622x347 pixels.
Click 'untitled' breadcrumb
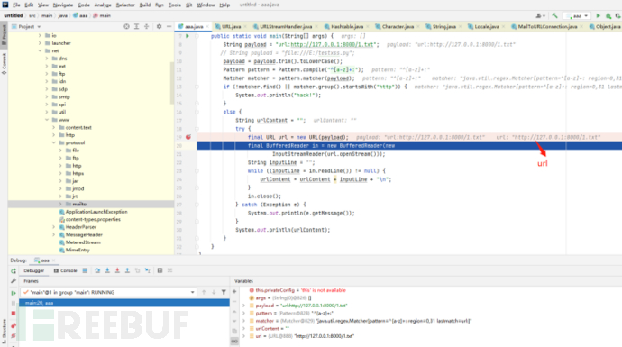(x=14, y=16)
